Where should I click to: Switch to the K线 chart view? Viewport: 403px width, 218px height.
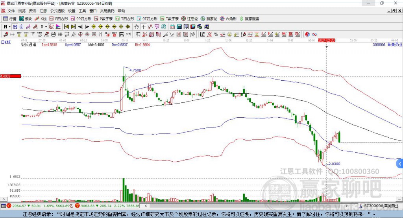tap(41, 19)
